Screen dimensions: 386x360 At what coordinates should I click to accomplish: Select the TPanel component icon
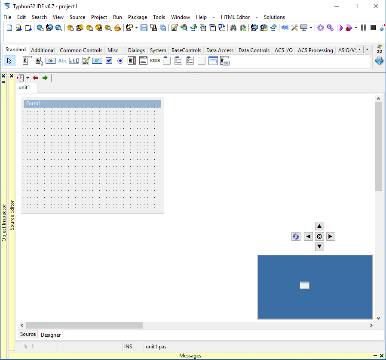click(x=201, y=61)
